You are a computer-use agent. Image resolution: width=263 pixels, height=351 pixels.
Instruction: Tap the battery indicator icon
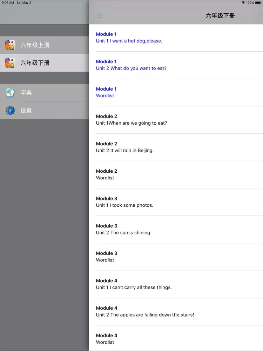tap(258, 3)
